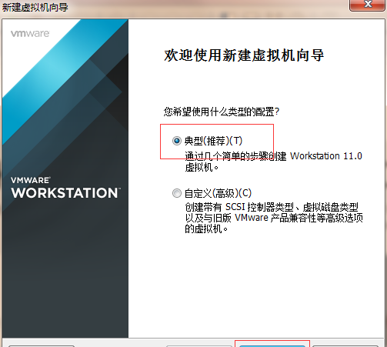Click the description mentioning SCSI 控制器类型
Viewport: 387px width, 347px height.
point(274,218)
